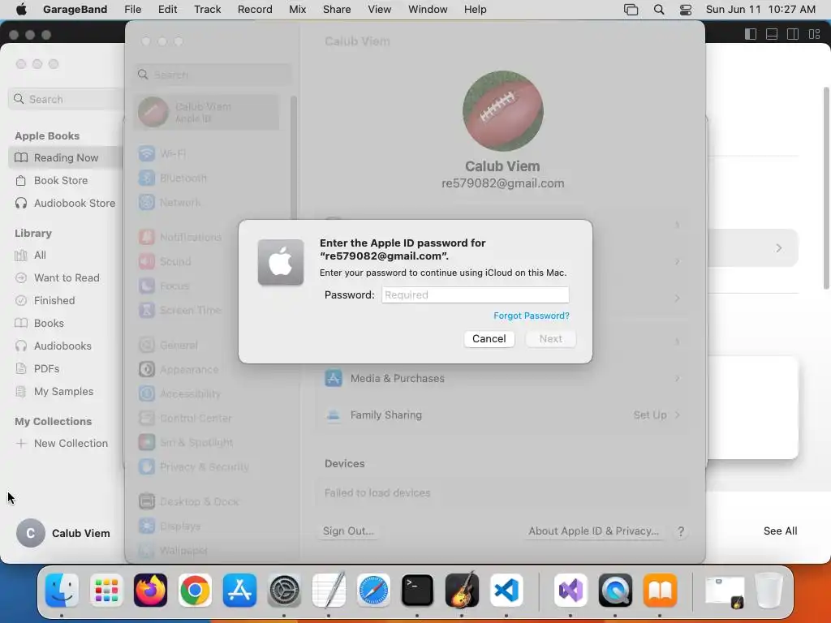The image size is (831, 623).
Task: Click the Password input field
Action: (476, 295)
